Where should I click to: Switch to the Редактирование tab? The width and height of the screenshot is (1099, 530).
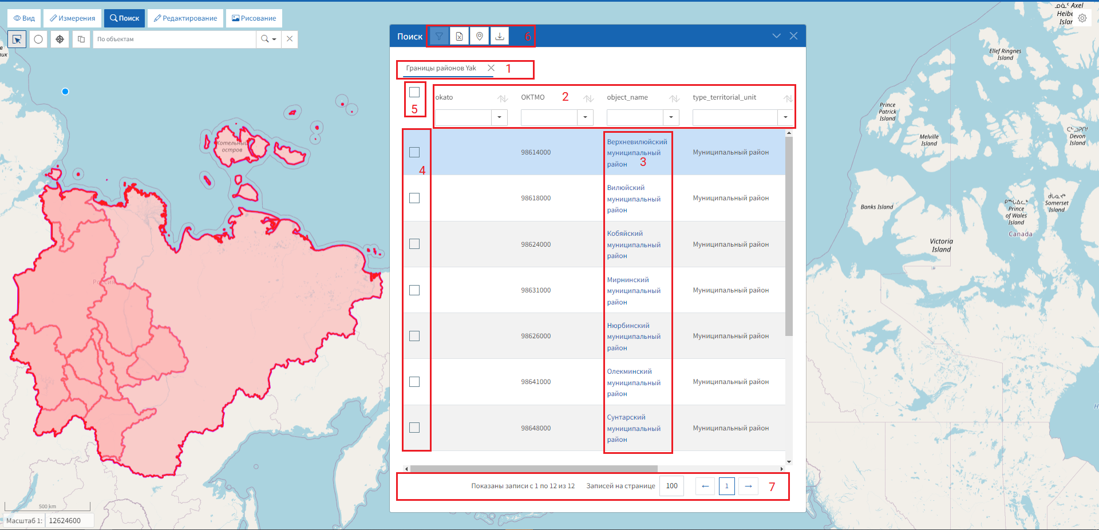coord(185,18)
